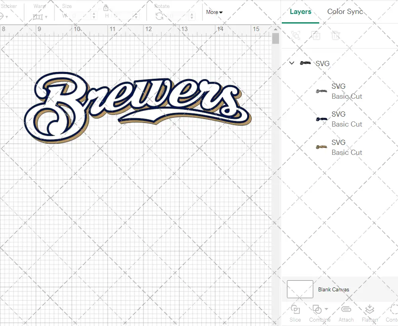Select the third gold SVG Basic Cut layer
Screen dimensions: 398x326
pyautogui.click(x=339, y=147)
